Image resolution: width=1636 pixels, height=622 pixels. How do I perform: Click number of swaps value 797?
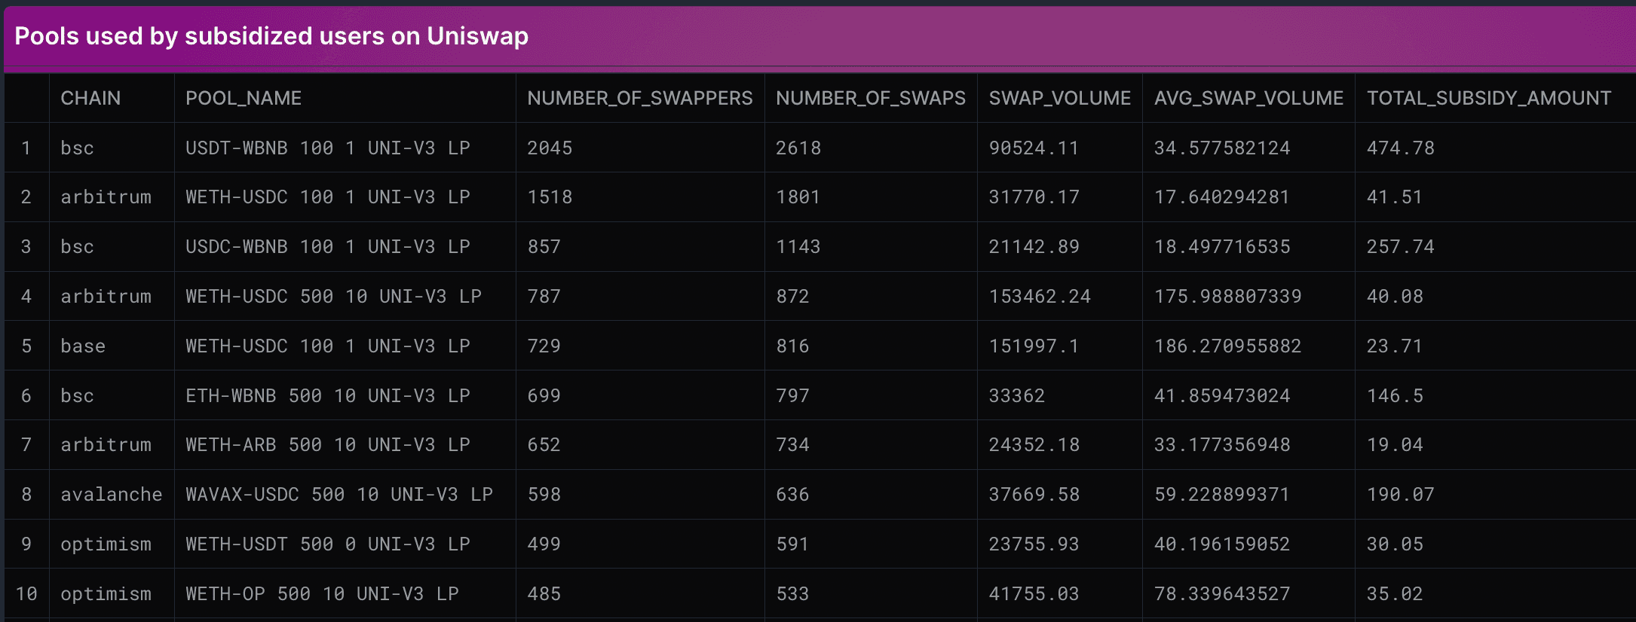point(792,395)
